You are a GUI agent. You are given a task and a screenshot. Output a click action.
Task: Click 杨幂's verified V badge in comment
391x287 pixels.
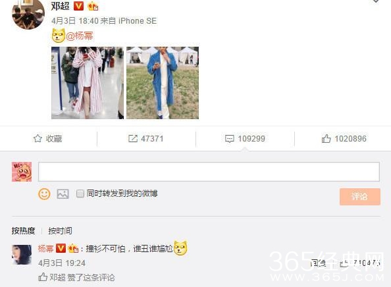[61, 248]
